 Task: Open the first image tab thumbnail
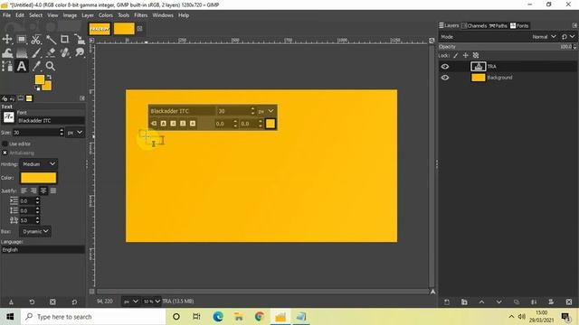[x=100, y=29]
